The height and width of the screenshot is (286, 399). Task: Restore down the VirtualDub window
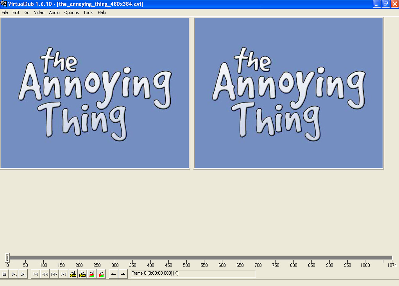pos(386,4)
